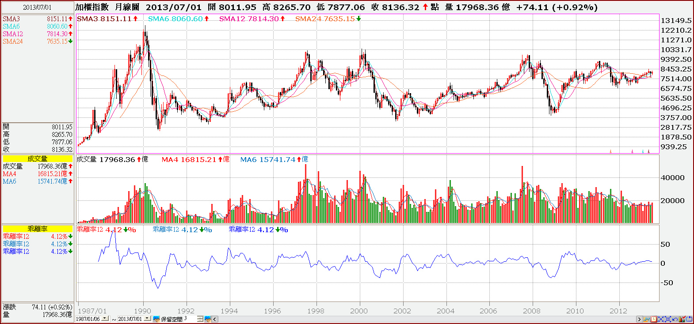Click the GO hand icon after end date
The image size is (694, 324).
pos(156,319)
